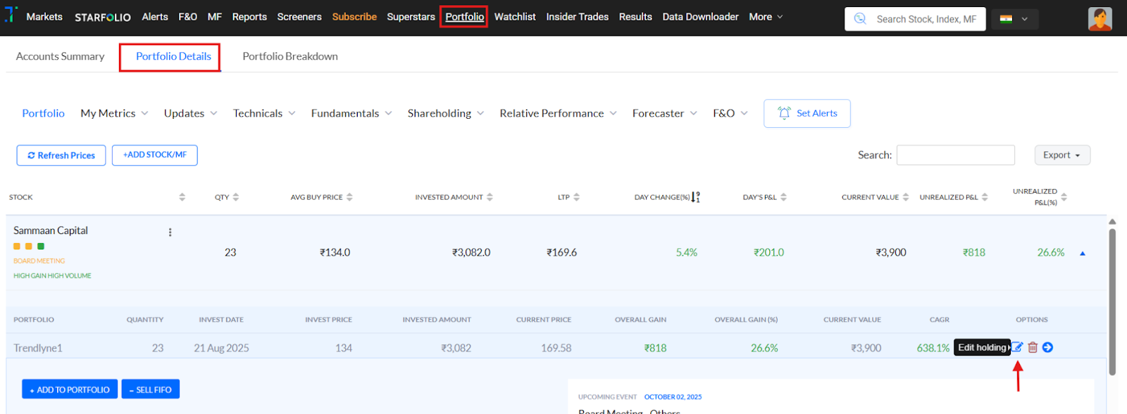This screenshot has height=414, width=1127.
Task: Sort by Avg Buy Price column
Action: [349, 197]
